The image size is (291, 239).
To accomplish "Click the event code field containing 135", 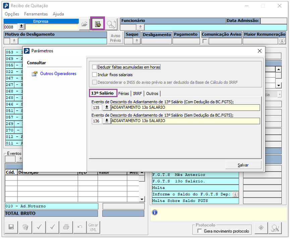I will 97,108.
